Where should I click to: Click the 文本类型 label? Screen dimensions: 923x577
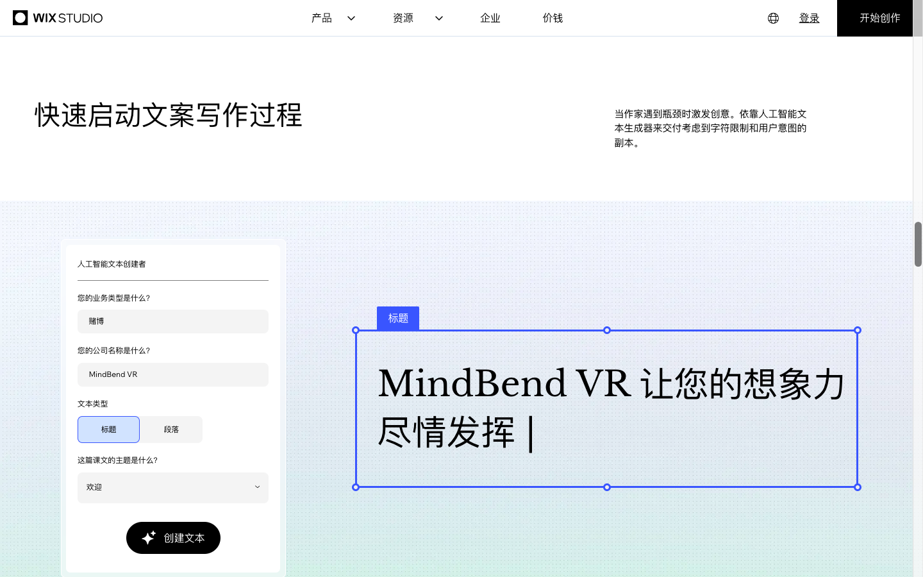click(x=93, y=404)
